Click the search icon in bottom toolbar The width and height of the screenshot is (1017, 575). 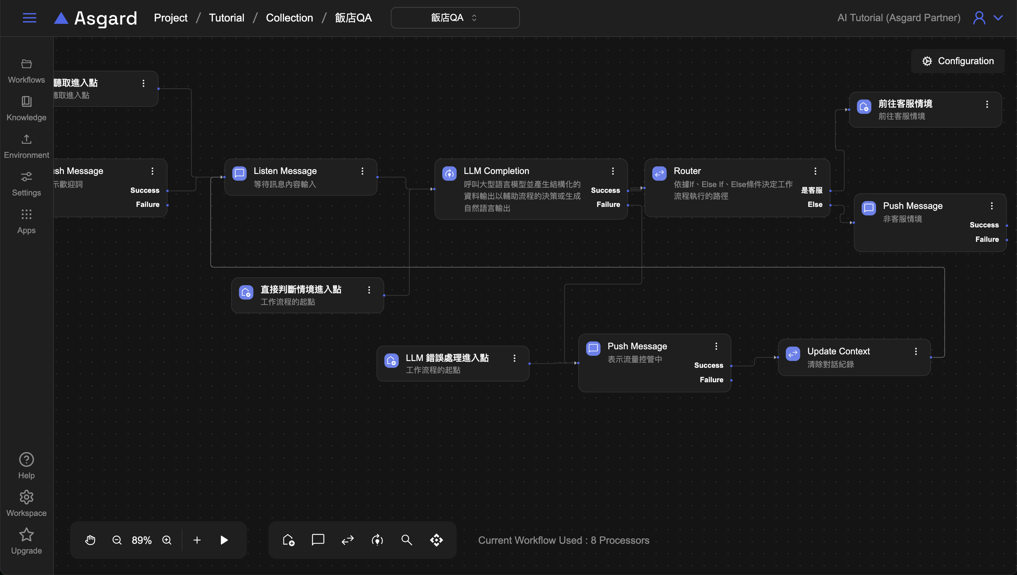407,540
